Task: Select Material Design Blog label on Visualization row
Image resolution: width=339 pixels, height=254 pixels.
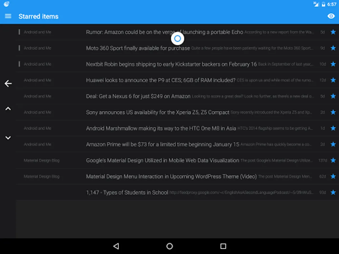Action: point(42,160)
